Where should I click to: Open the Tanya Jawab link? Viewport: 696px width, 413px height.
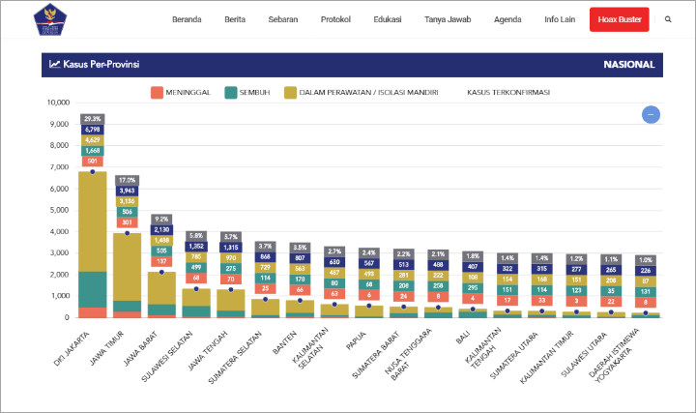point(448,19)
